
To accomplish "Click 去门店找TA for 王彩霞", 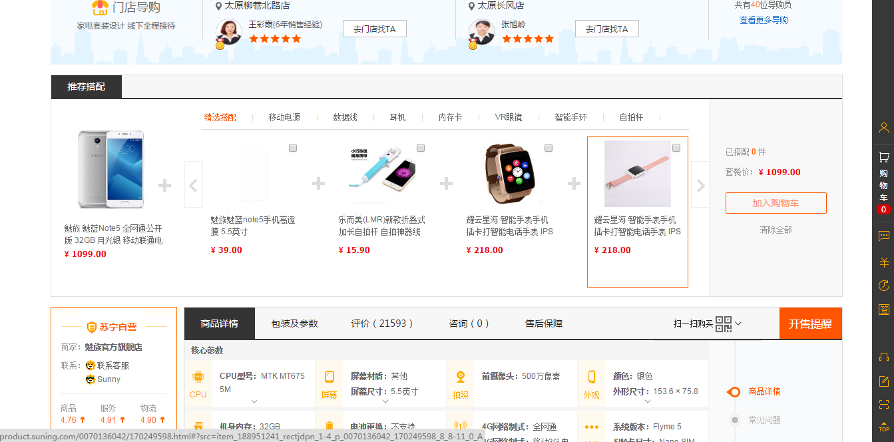I will click(374, 29).
